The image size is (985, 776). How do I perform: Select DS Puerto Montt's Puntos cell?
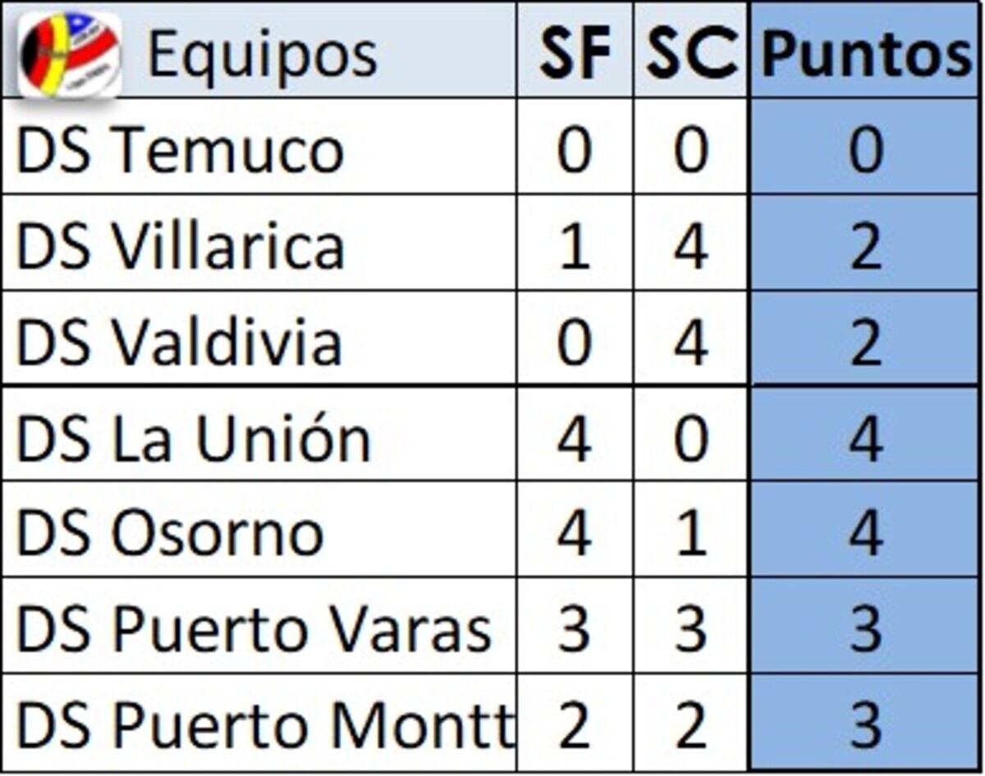[866, 723]
